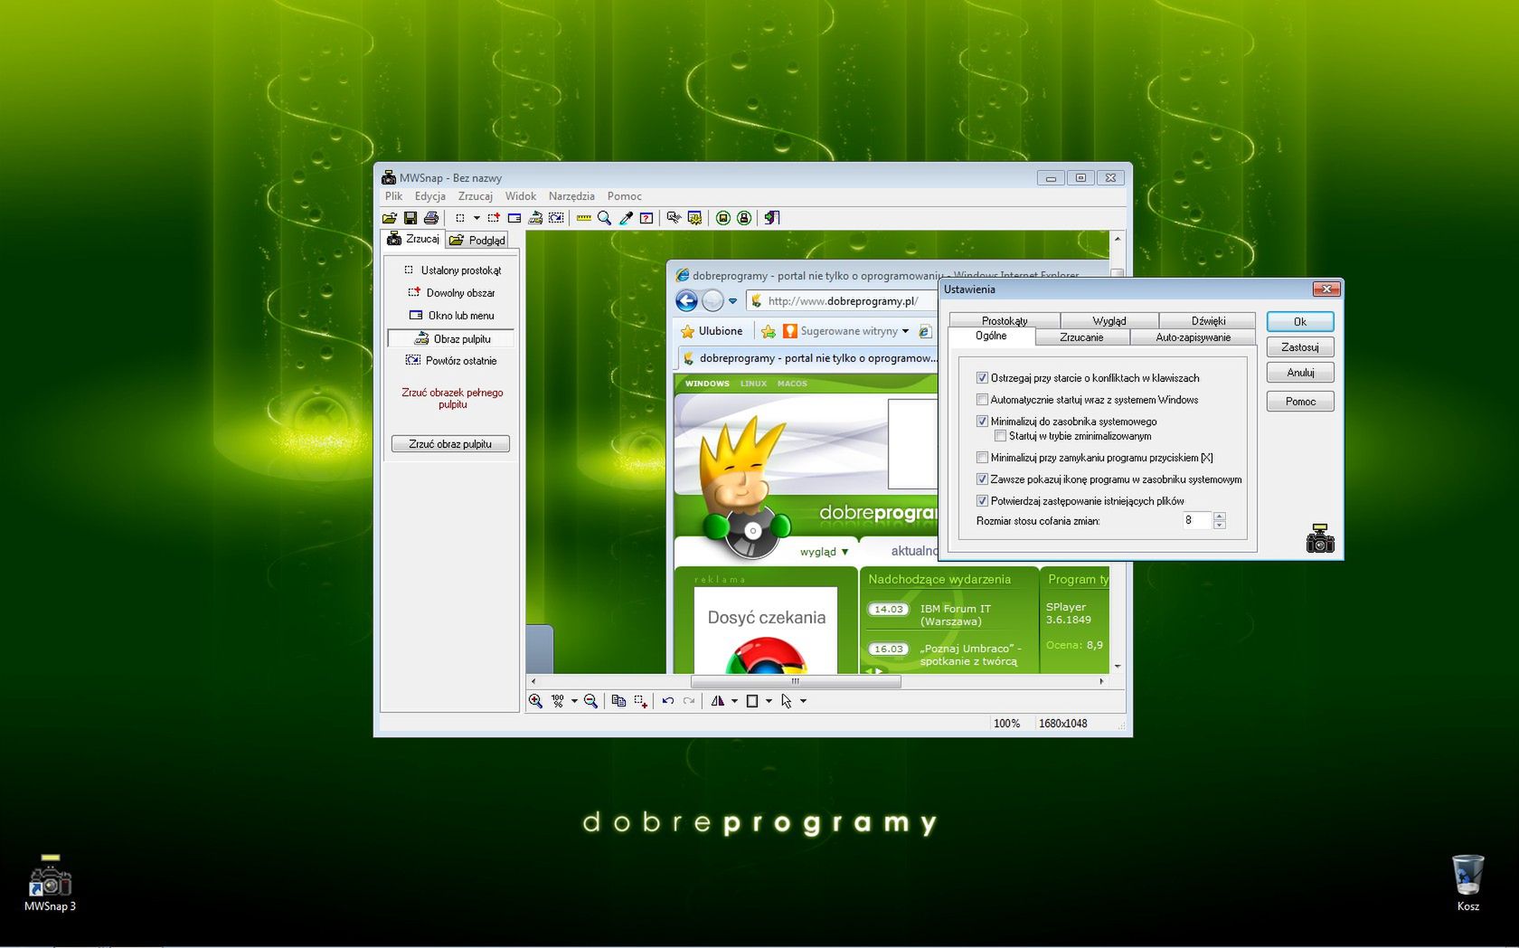The image size is (1519, 948).
Task: Click the 'Zrzuć obraz pulpitu' button
Action: 450,444
